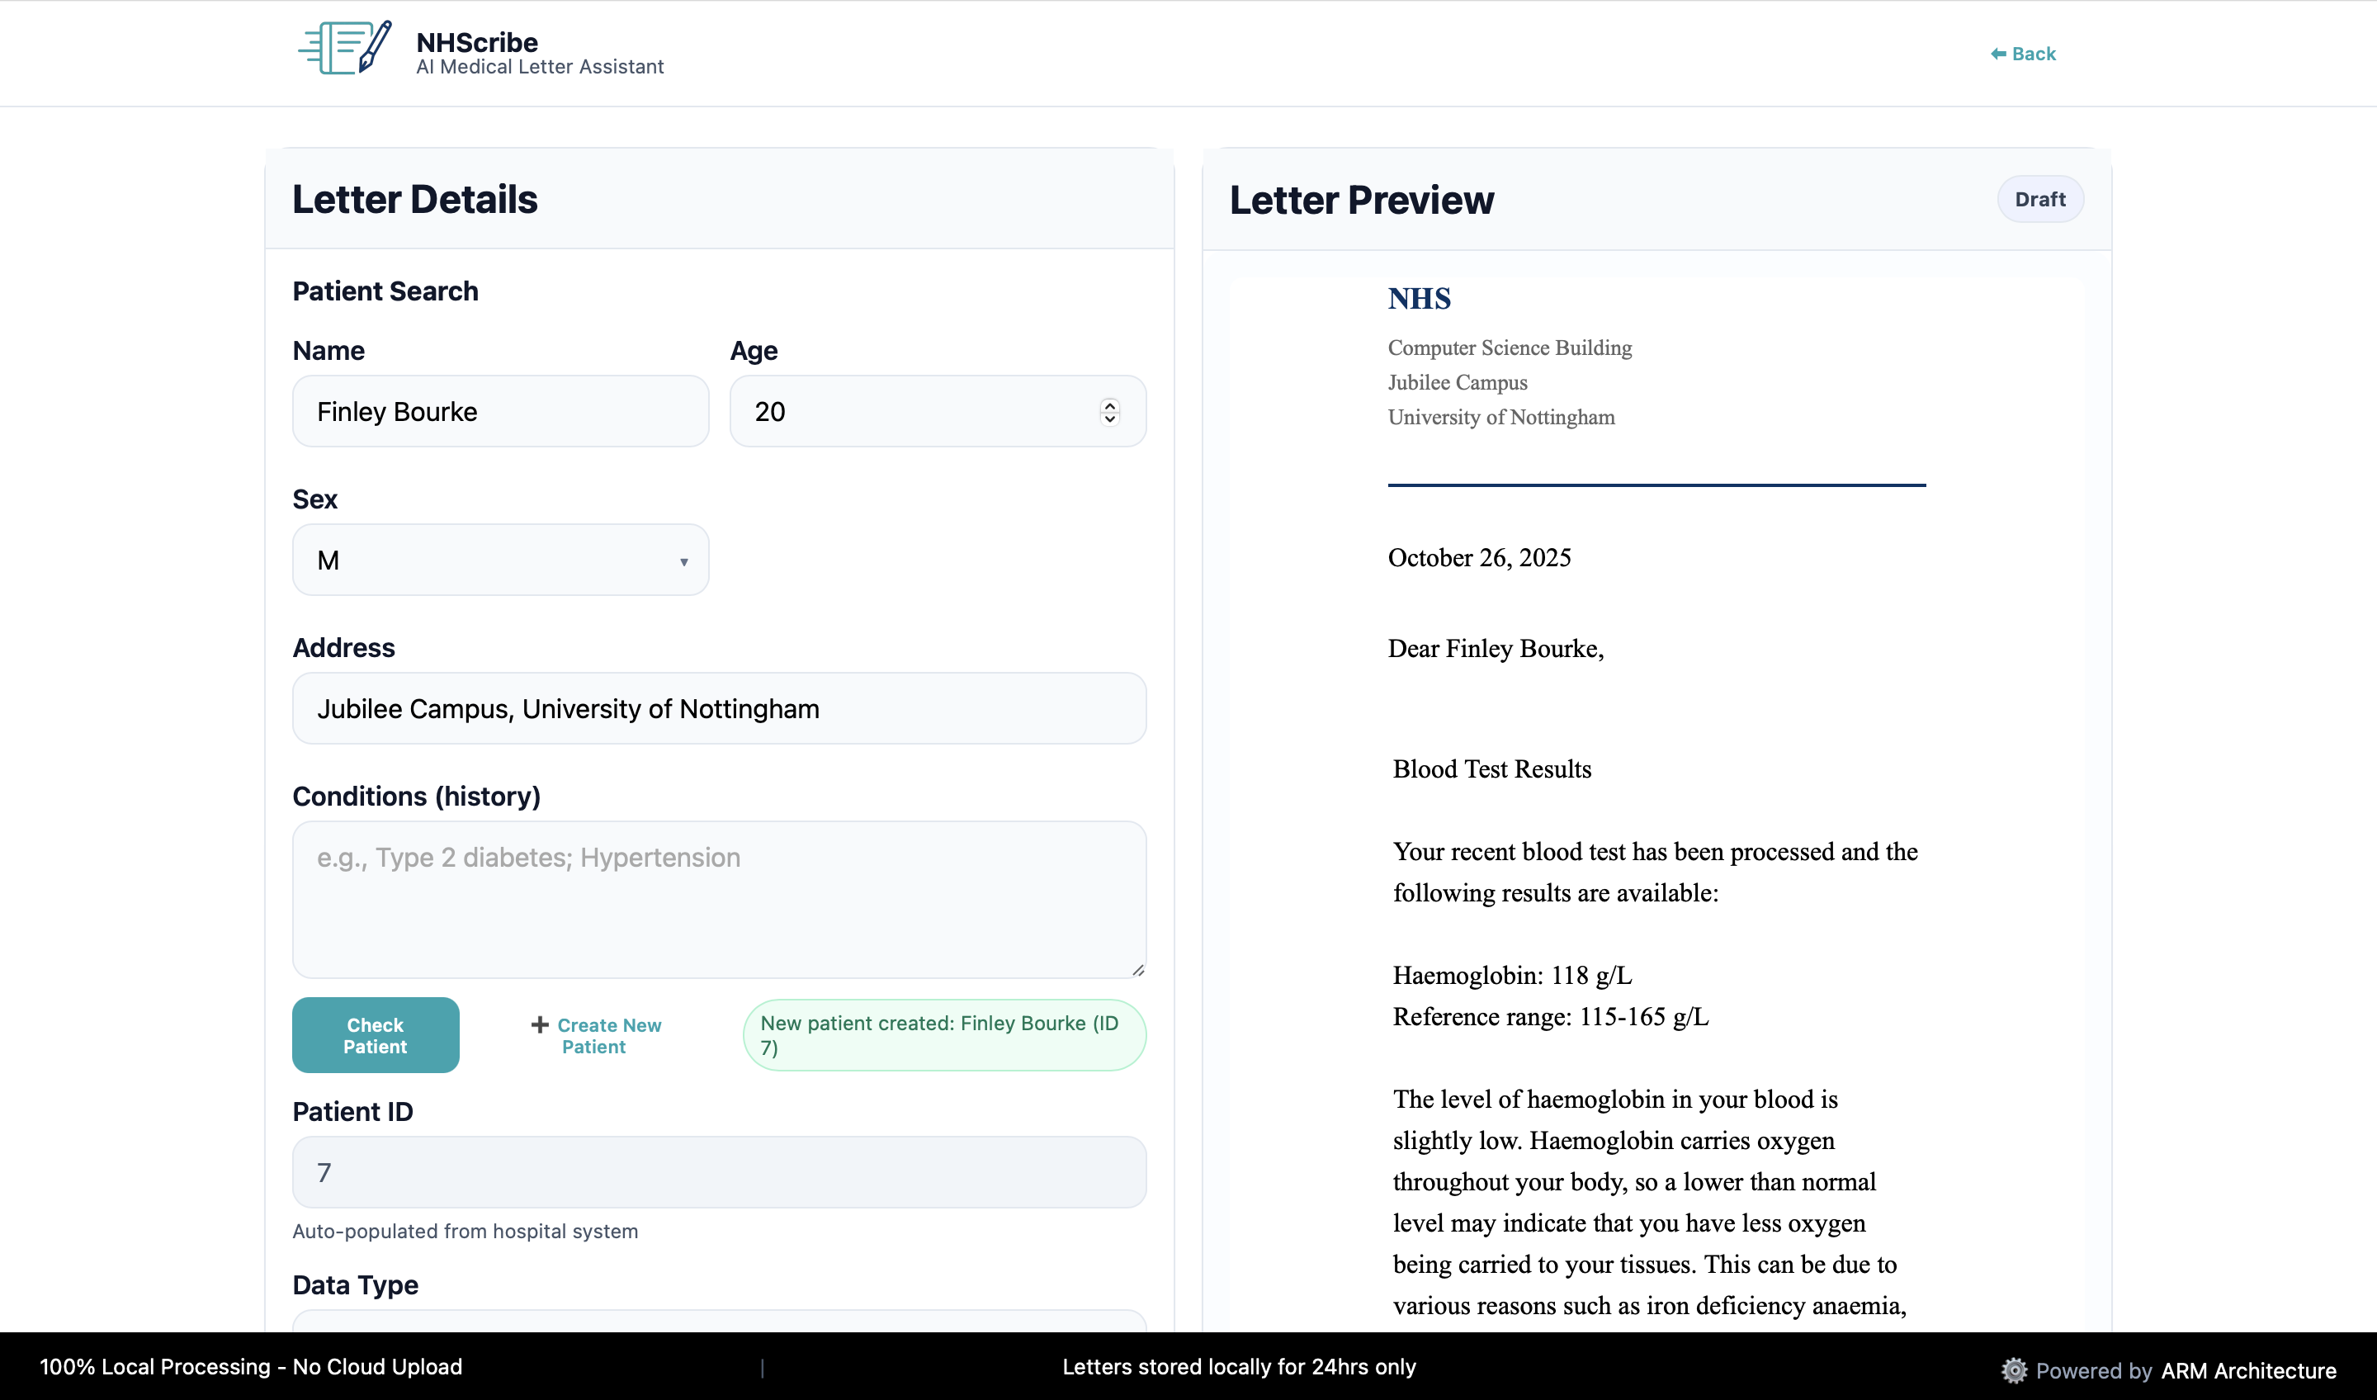This screenshot has height=1400, width=2377.
Task: Click ARM Architecture text in footer
Action: coord(2247,1371)
